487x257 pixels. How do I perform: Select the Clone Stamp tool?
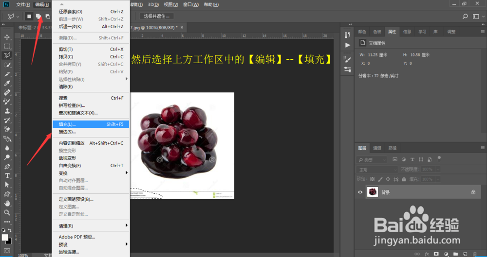point(7,111)
